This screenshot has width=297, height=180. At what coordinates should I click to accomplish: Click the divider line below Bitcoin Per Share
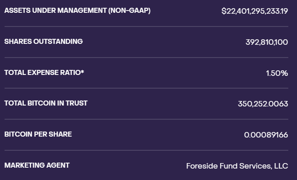(146, 150)
